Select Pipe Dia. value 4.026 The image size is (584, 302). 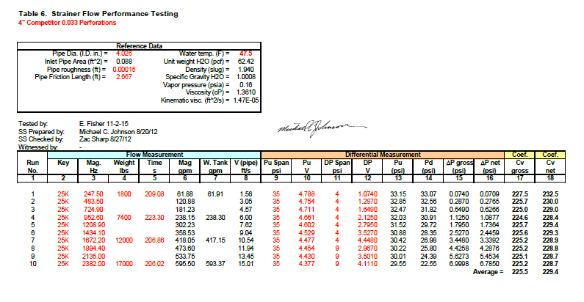124,54
